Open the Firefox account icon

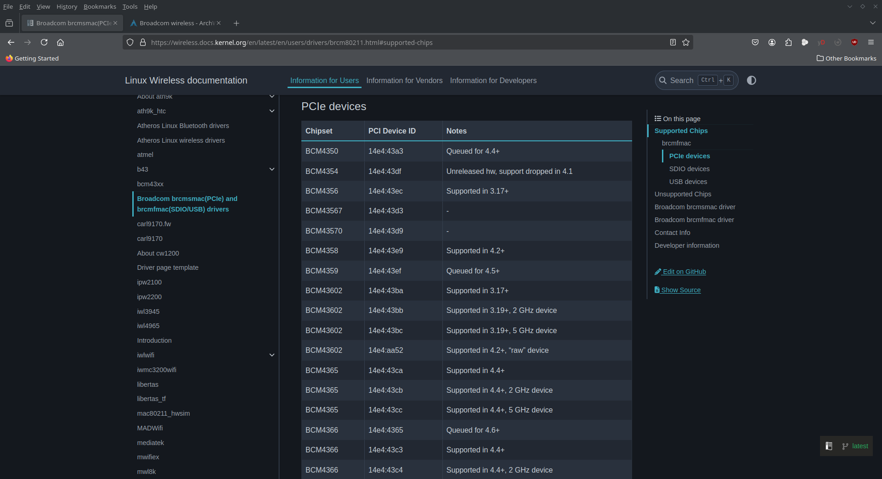point(772,42)
